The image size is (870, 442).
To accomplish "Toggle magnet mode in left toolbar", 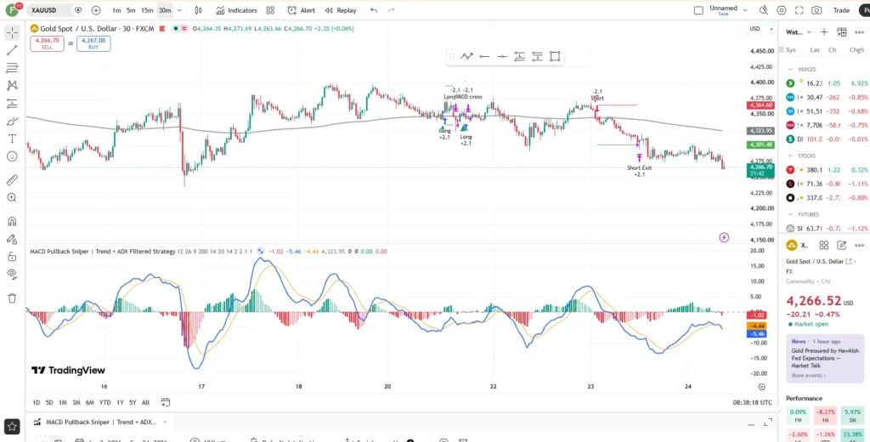I will (x=12, y=222).
